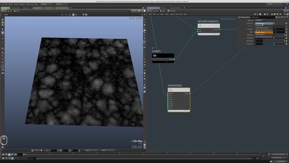This screenshot has height=163, width=289.
Task: Click the network editor search icon
Action: (x=285, y=14)
